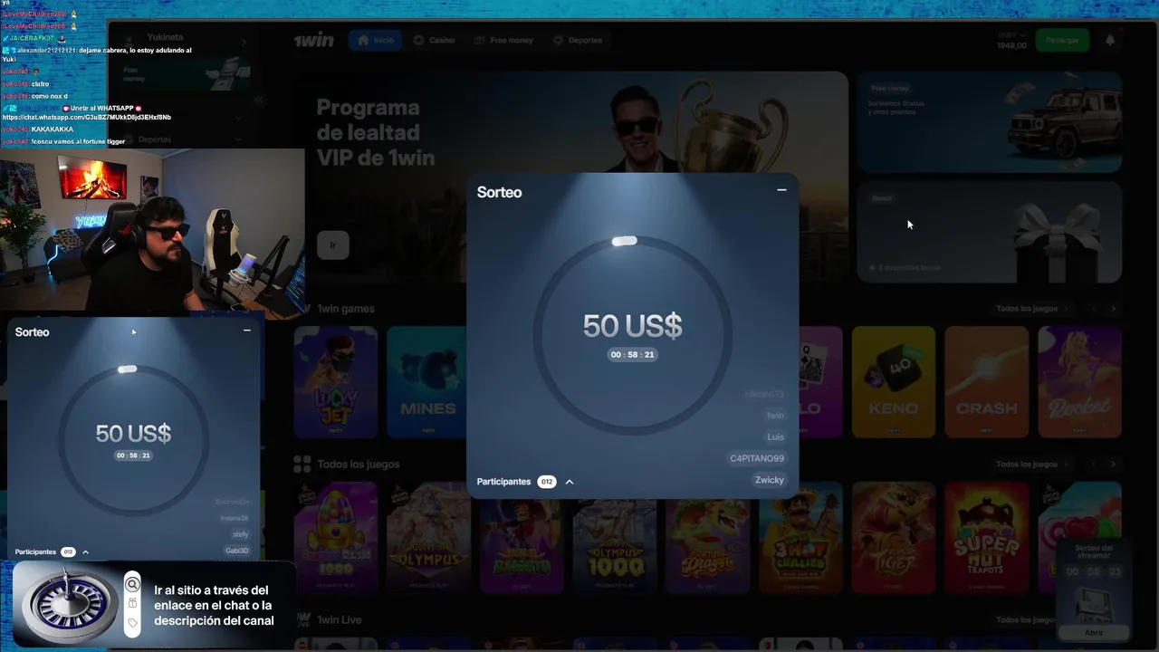Open the Mines game tile
This screenshot has width=1159, height=652.
[428, 382]
